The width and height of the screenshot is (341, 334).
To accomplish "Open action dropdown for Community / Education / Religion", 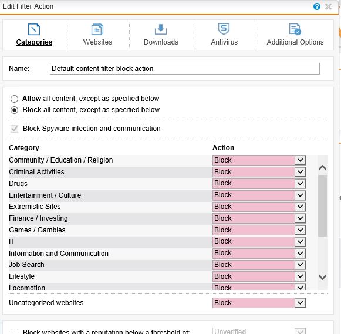I will tap(259, 160).
